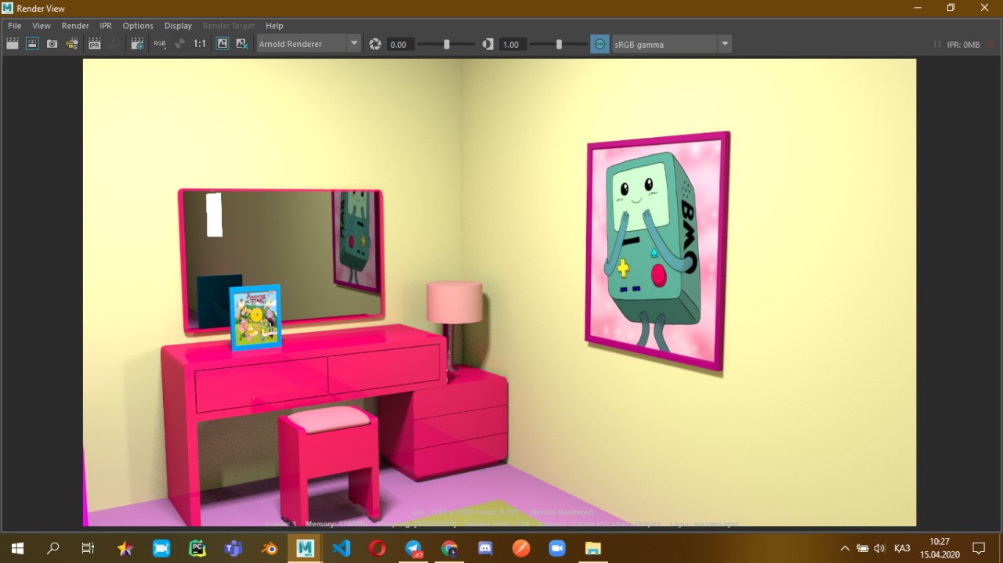Open the Render menu

click(75, 26)
